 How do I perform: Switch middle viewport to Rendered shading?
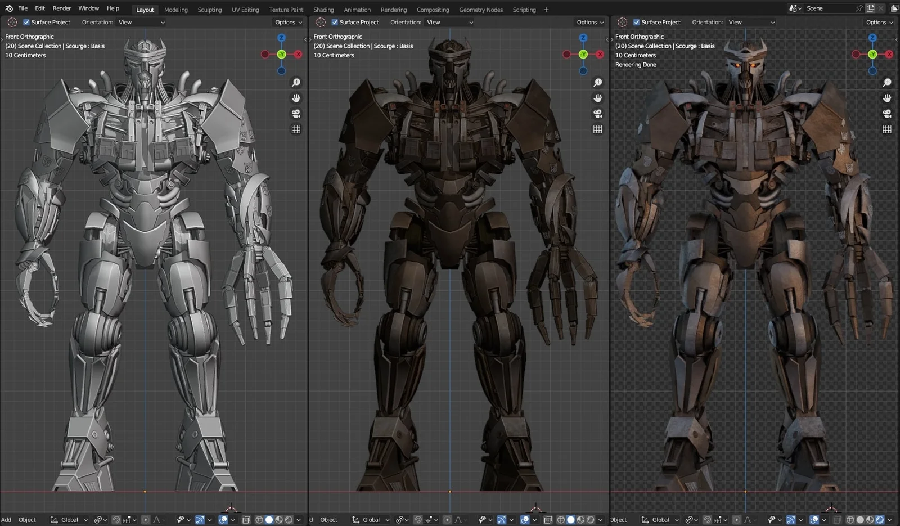coord(592,519)
